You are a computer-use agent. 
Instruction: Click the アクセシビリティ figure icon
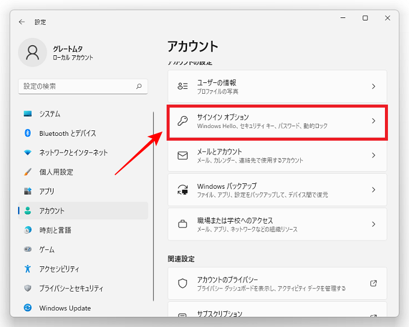pos(28,269)
